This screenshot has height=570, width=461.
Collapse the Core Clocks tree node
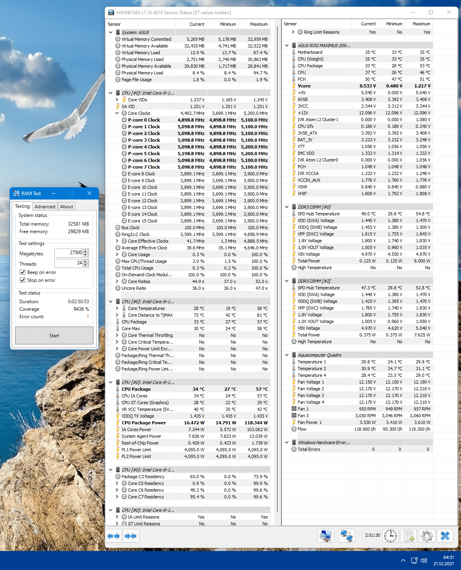pyautogui.click(x=117, y=113)
